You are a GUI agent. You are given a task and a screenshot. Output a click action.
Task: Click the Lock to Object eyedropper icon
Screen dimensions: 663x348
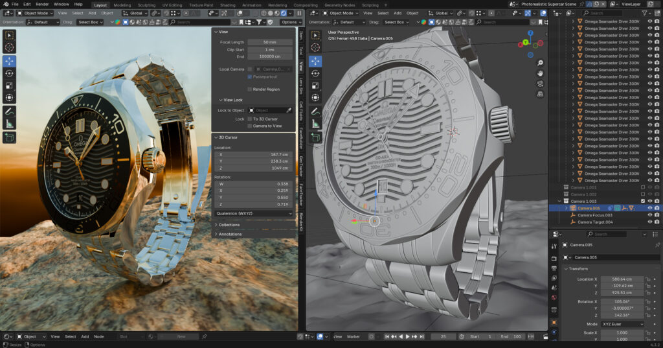289,110
